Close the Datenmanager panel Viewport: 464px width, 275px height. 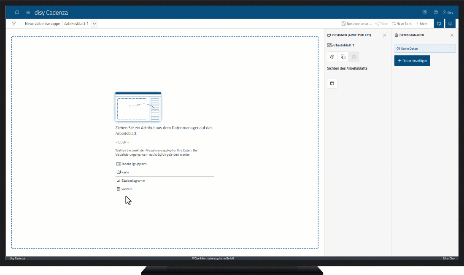(x=452, y=35)
